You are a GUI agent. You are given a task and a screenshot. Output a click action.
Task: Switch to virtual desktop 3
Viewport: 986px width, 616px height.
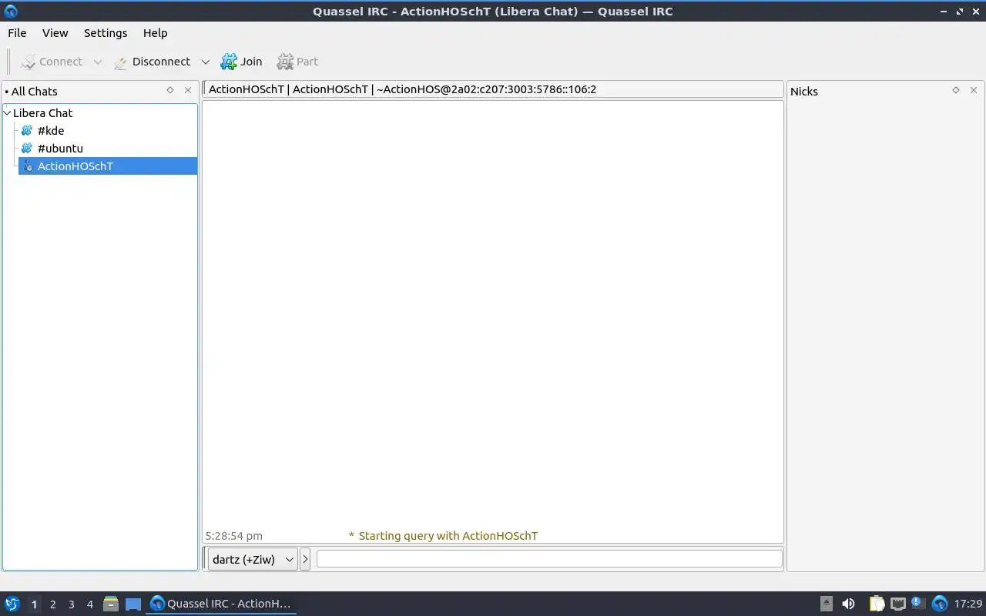coord(71,604)
